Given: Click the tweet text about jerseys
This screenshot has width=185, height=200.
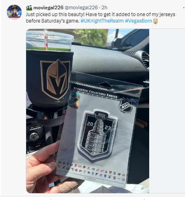Looking at the screenshot, I should click(x=101, y=18).
